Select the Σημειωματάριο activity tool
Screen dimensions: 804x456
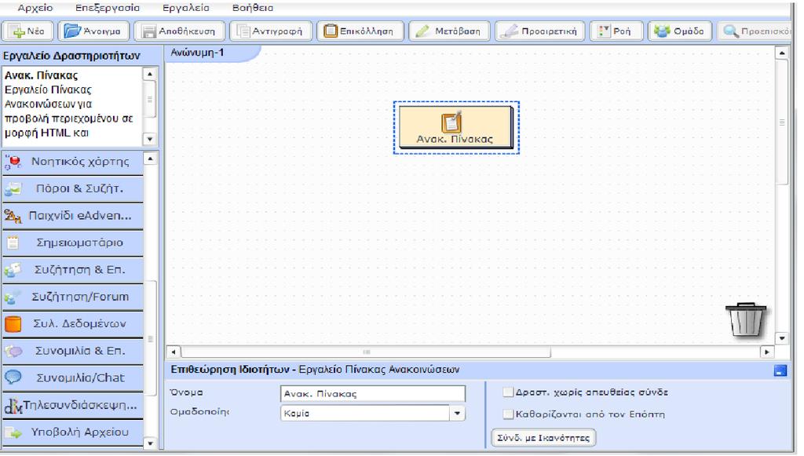(x=72, y=243)
